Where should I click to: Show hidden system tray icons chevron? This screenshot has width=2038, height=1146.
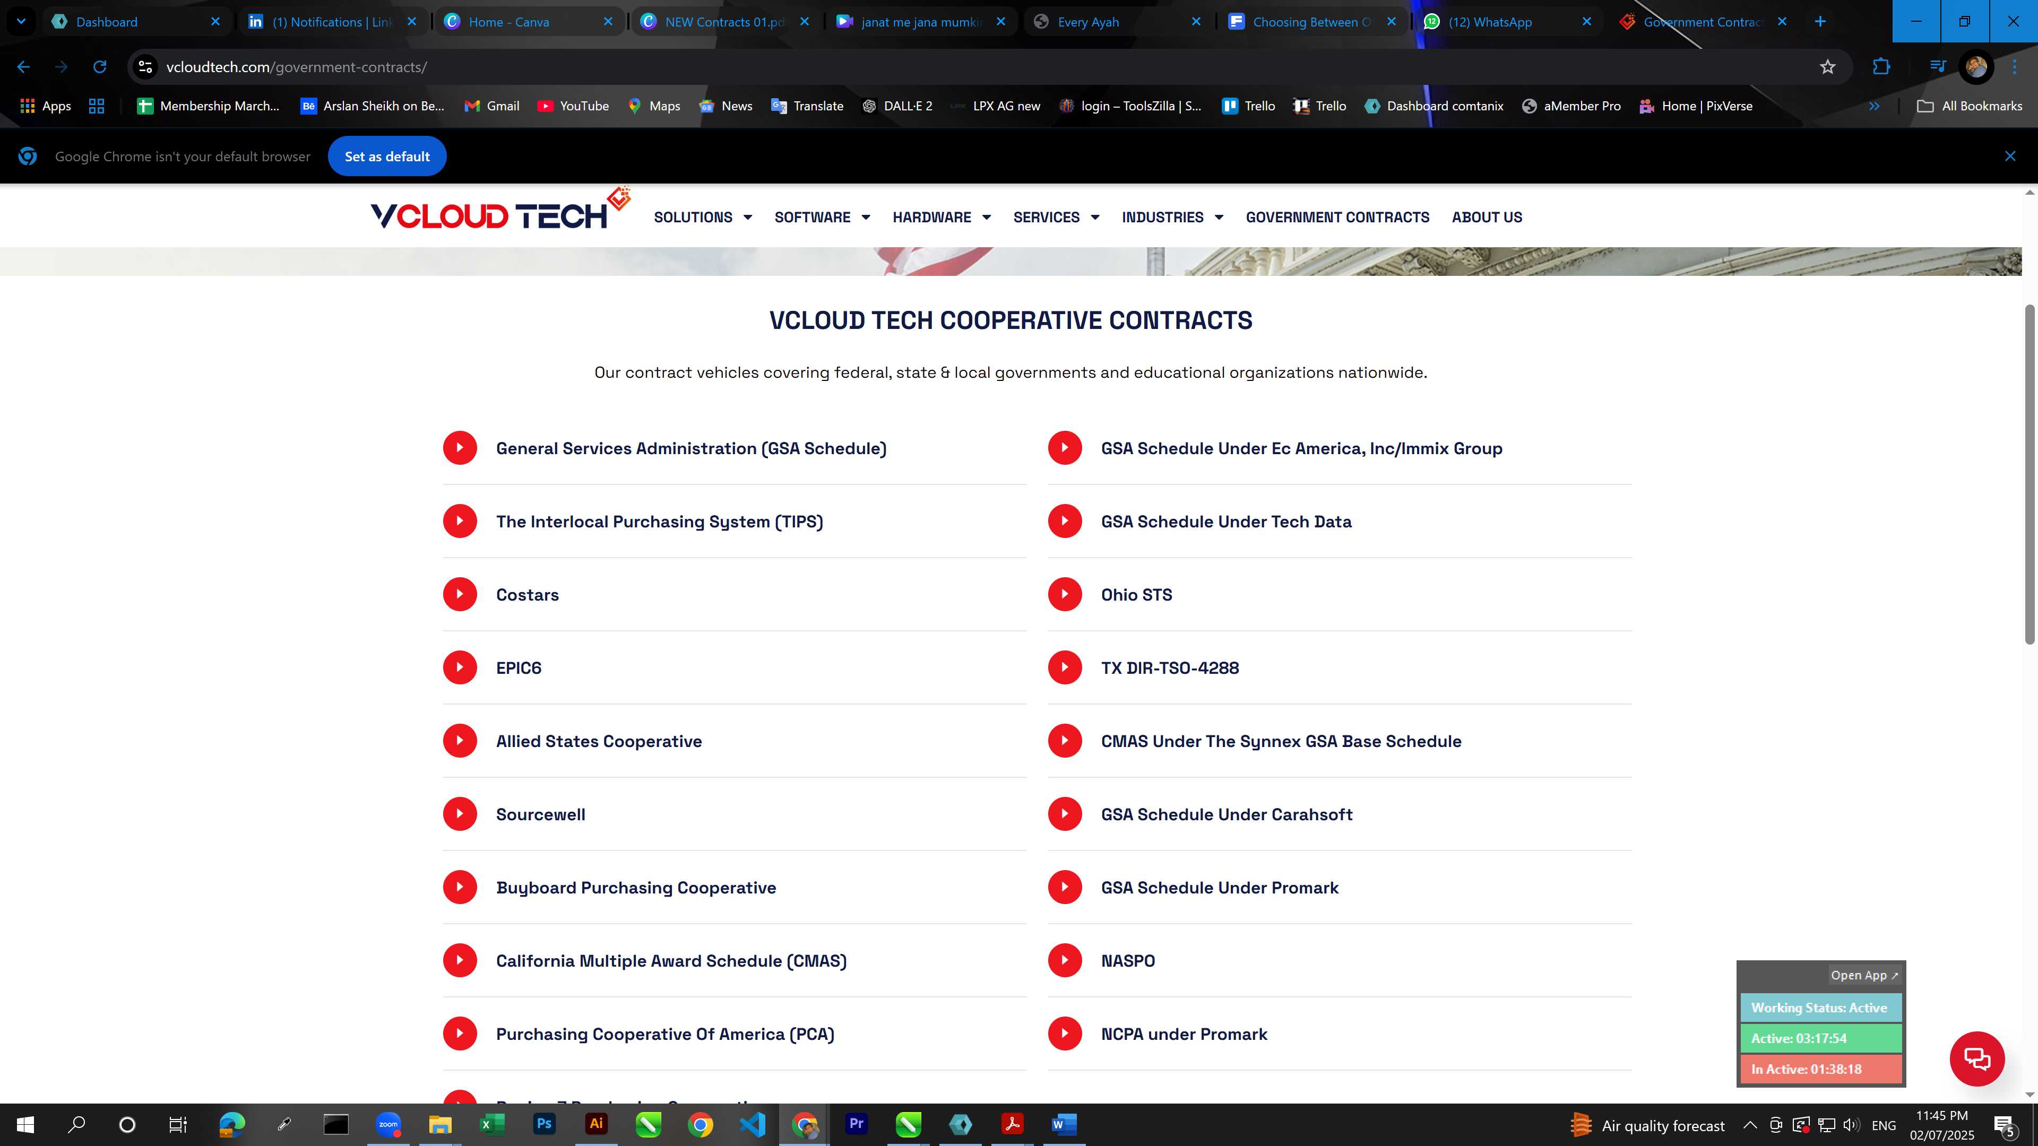click(1750, 1125)
